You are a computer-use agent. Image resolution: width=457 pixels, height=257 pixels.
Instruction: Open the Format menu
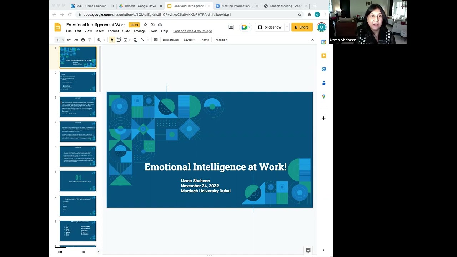tap(113, 31)
